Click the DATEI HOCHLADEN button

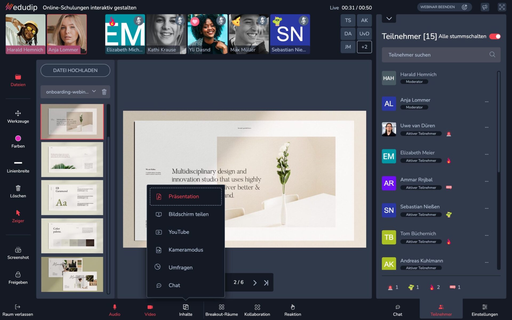75,70
